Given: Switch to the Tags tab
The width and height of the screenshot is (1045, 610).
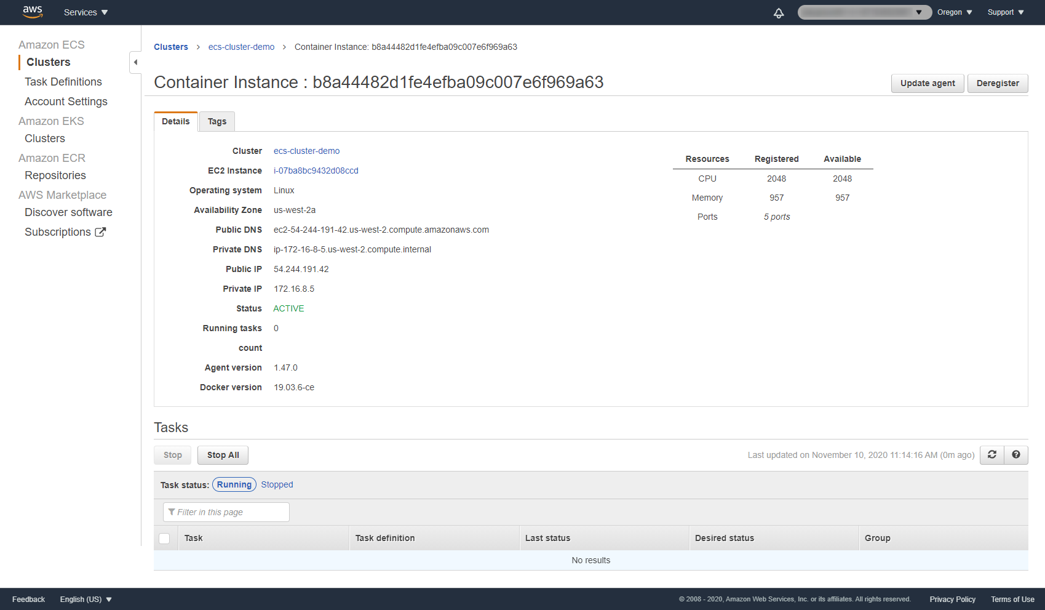Looking at the screenshot, I should 217,121.
